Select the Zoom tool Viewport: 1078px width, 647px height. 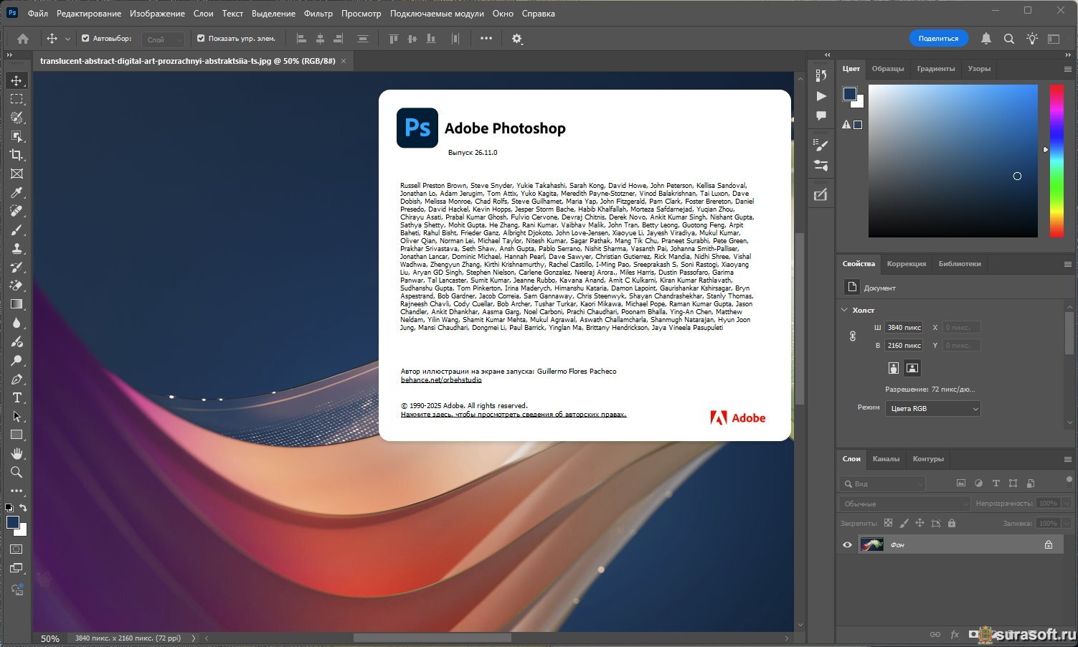(x=16, y=472)
